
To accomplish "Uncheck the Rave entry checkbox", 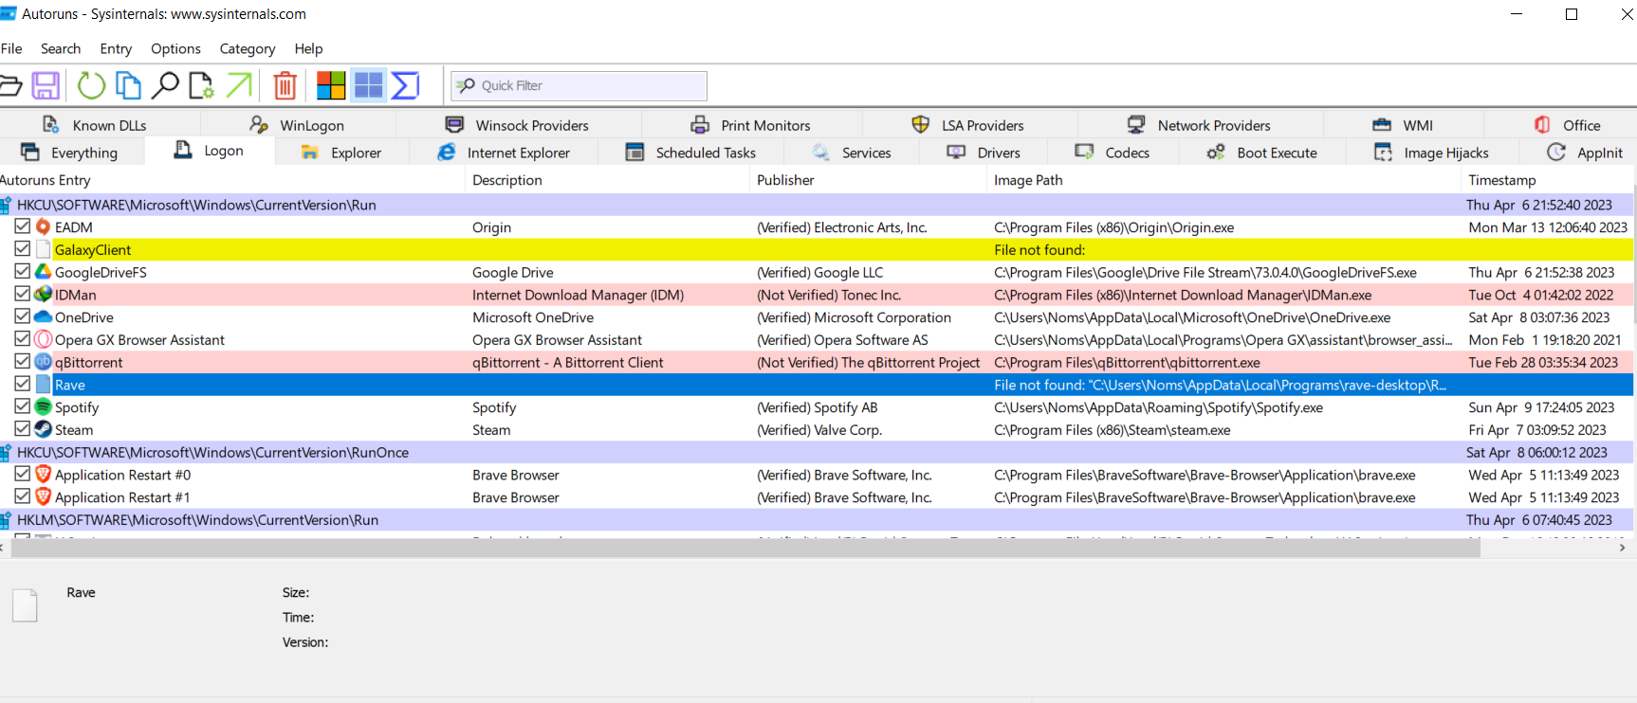I will tap(23, 384).
